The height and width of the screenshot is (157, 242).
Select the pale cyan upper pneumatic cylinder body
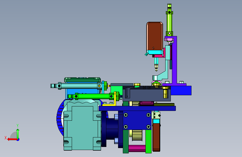[79, 86]
